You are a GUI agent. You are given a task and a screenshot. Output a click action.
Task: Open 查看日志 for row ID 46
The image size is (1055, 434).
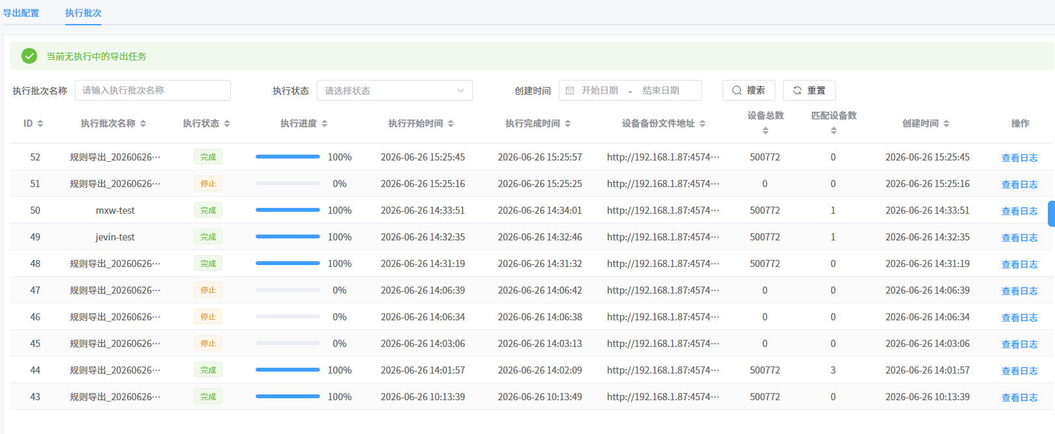1019,318
